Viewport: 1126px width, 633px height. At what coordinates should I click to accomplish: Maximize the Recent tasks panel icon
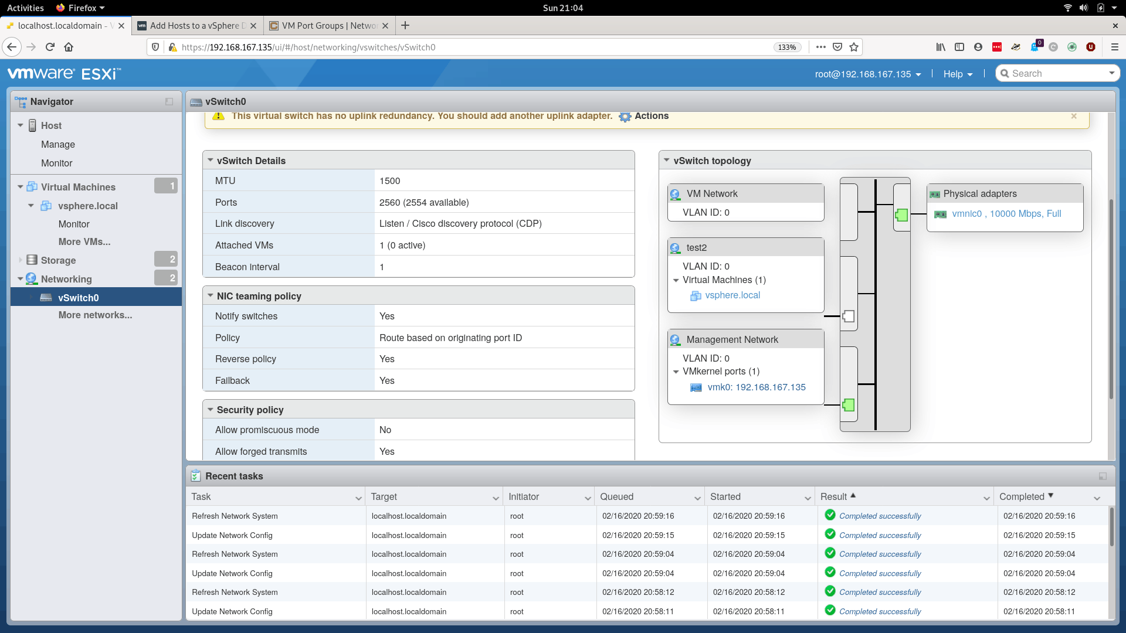[1103, 476]
